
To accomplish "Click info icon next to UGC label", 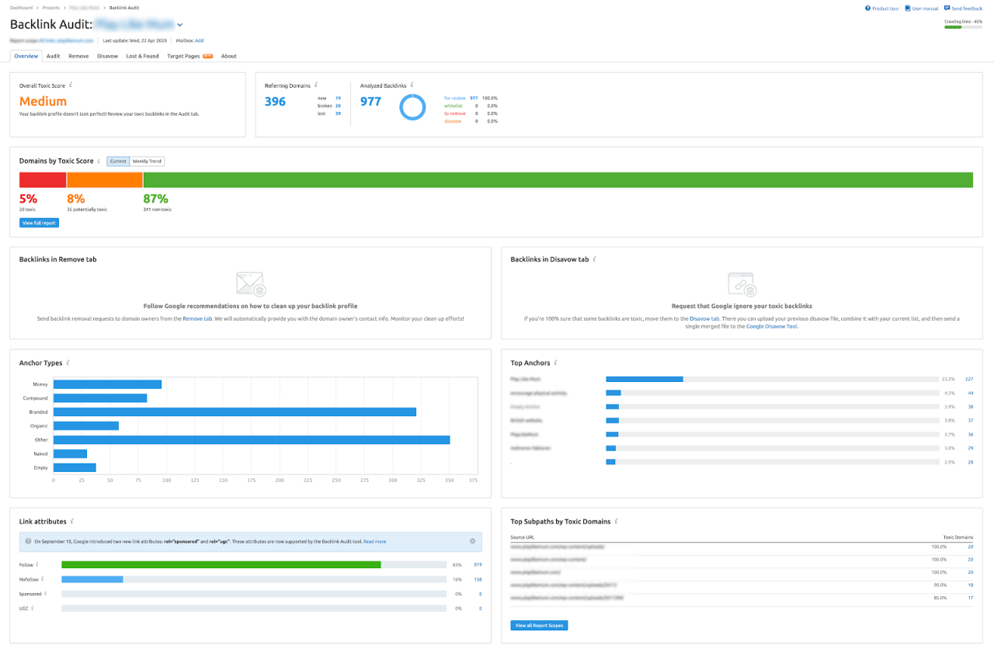I will tap(32, 609).
